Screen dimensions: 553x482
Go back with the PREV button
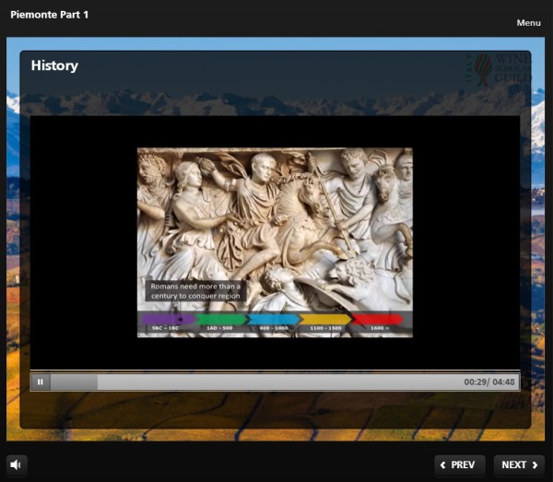pos(460,464)
